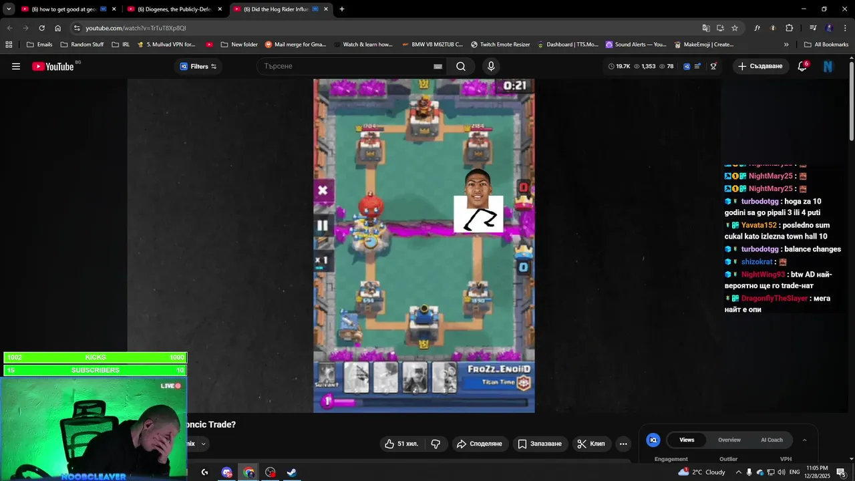
Task: Click the address bar URL
Action: point(136,28)
